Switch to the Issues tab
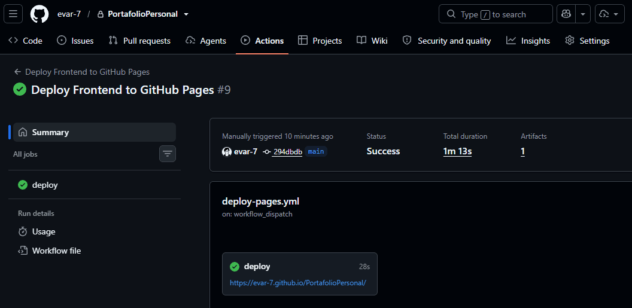Screen dimensions: 632x308 (x=75, y=41)
